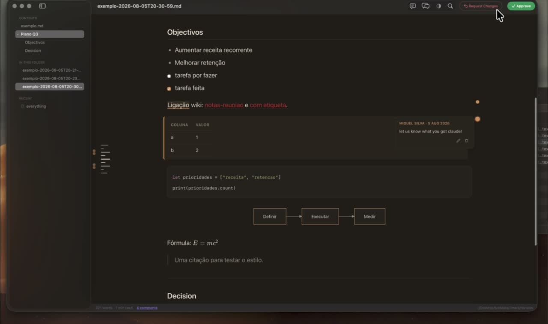This screenshot has width=548, height=324.
Task: Open the comments thread double-bubble icon
Action: point(426,6)
